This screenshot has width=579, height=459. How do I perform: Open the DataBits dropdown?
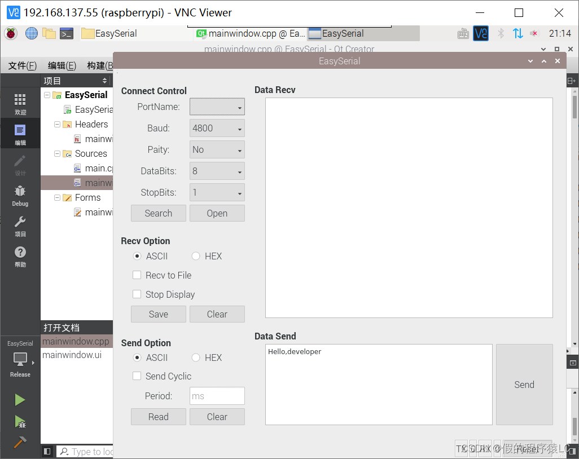[x=217, y=171]
